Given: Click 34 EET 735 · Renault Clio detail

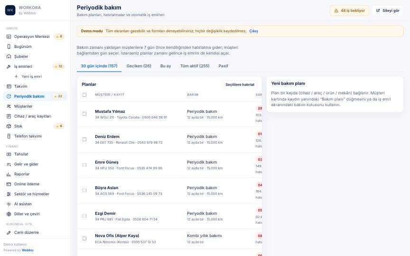Looking at the screenshot, I should pos(129,142).
